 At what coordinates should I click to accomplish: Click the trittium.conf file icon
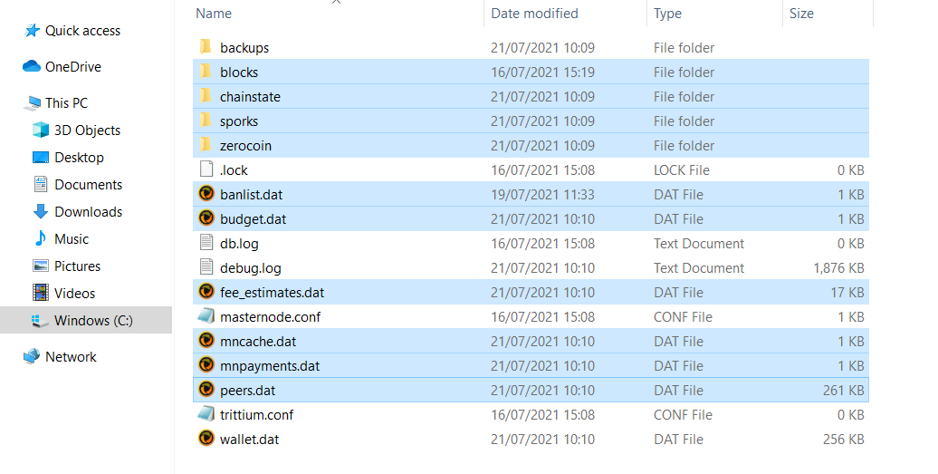click(x=206, y=414)
